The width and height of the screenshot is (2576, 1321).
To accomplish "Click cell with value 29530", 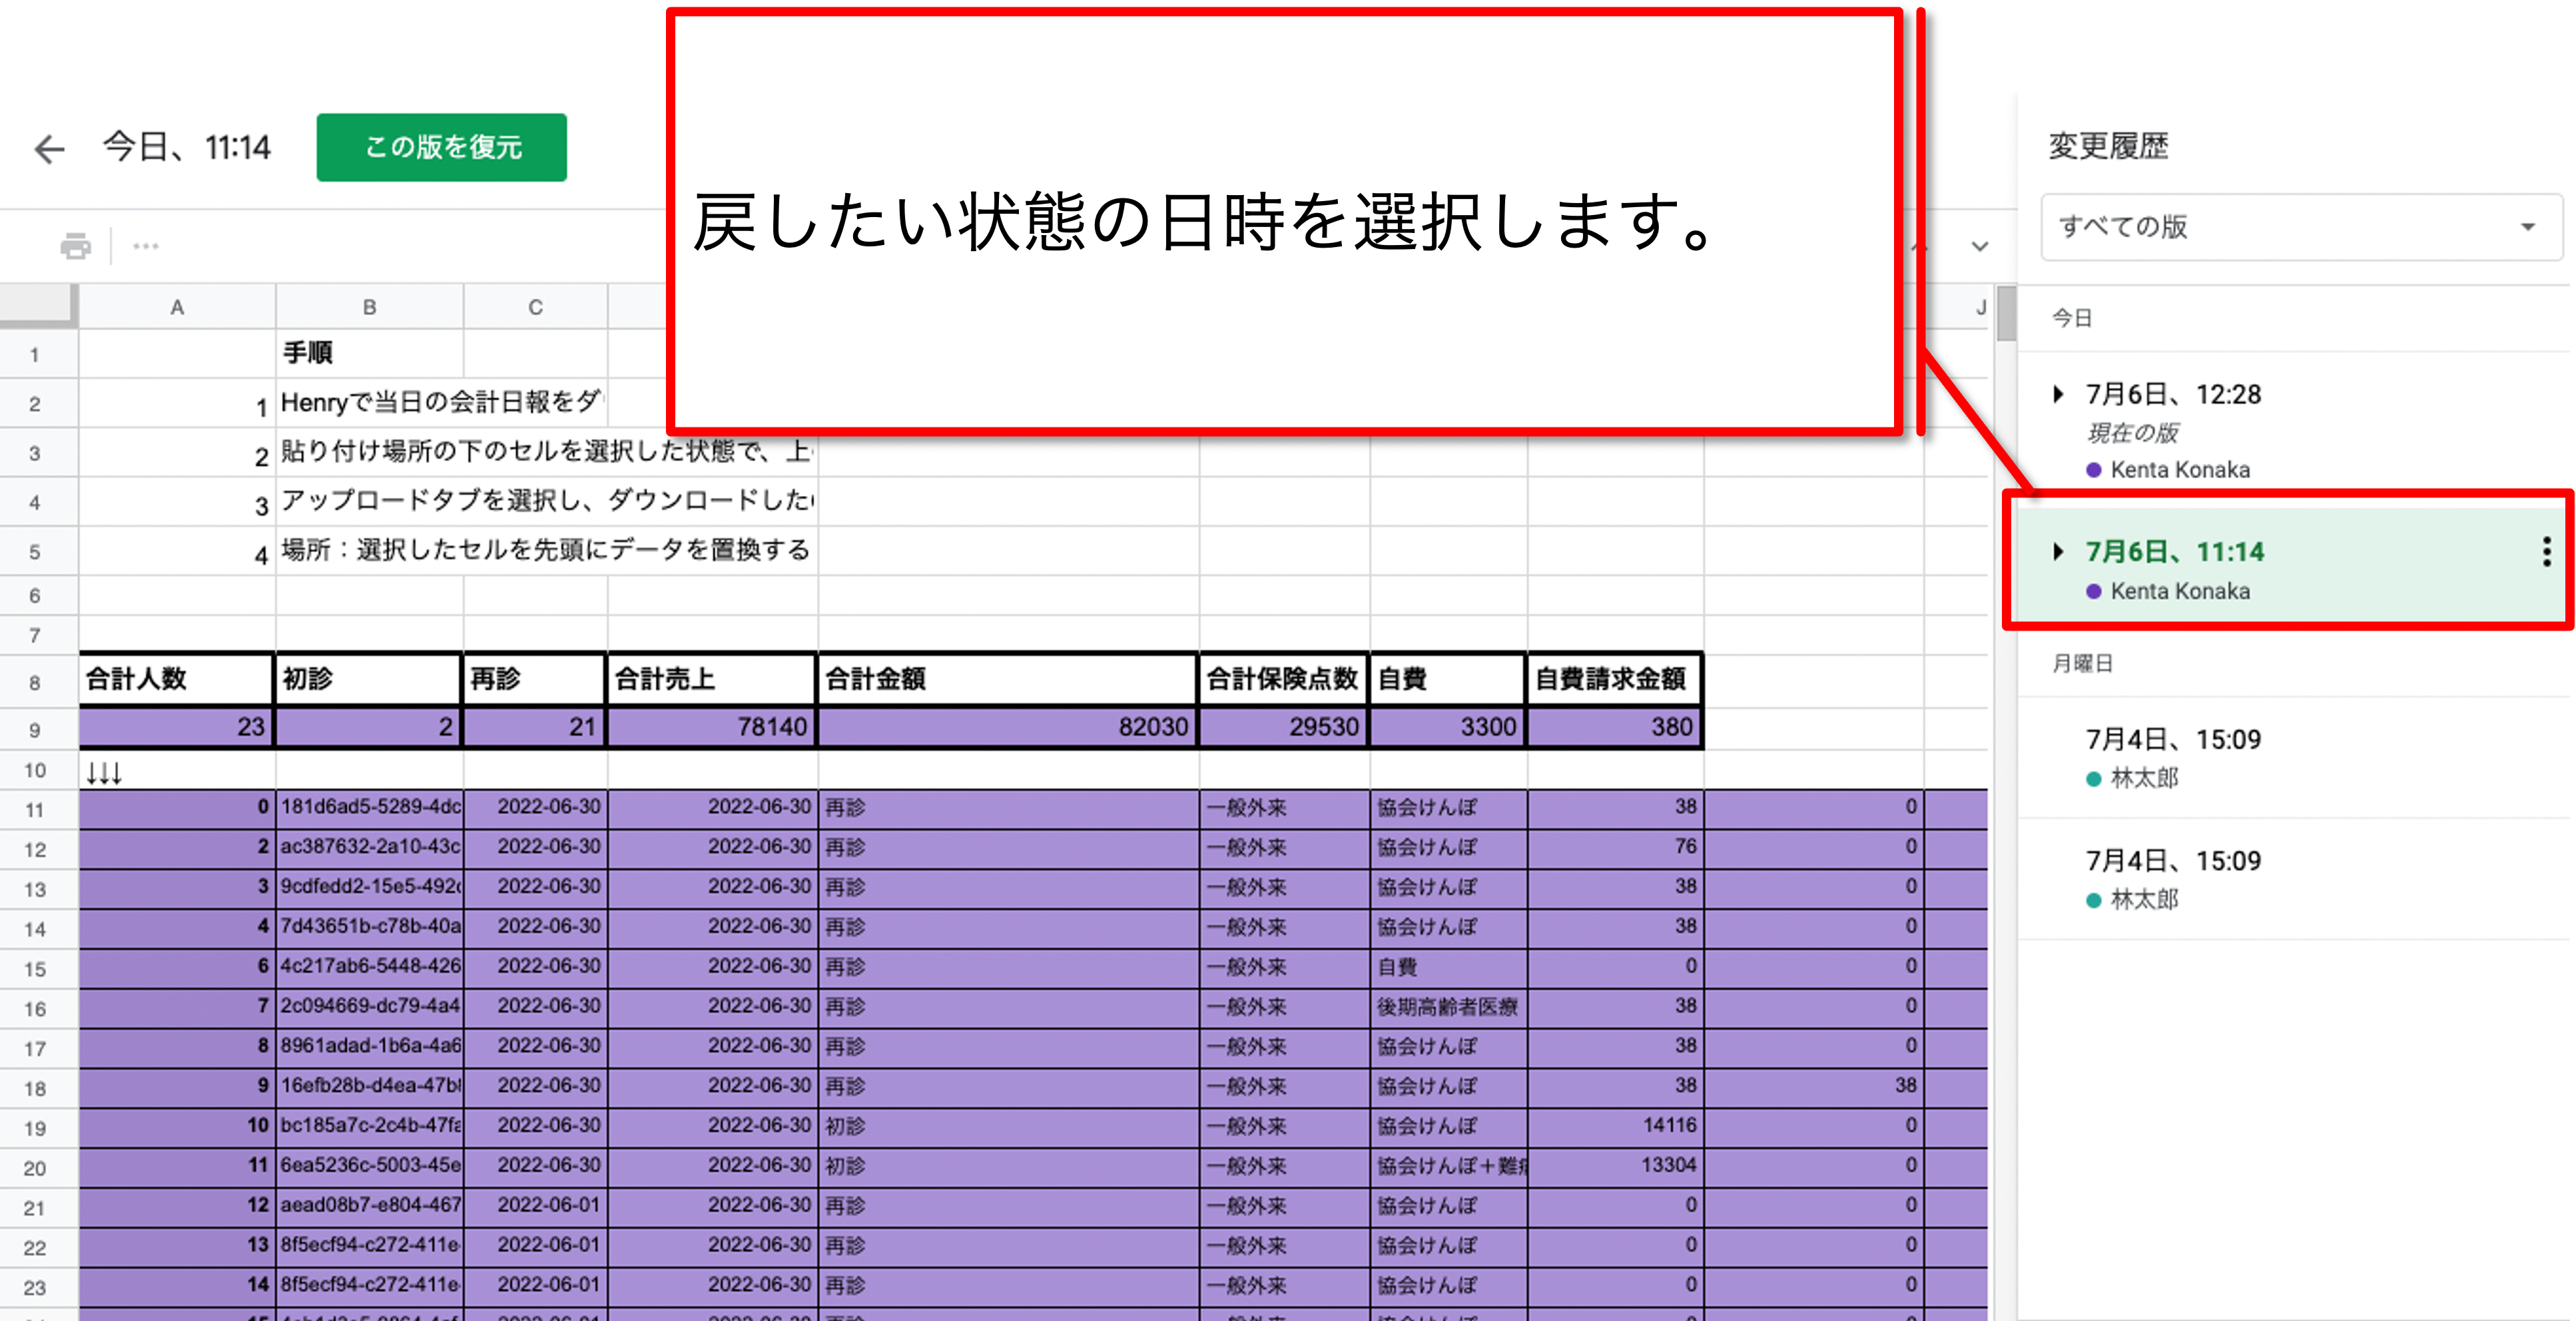I will point(1284,727).
